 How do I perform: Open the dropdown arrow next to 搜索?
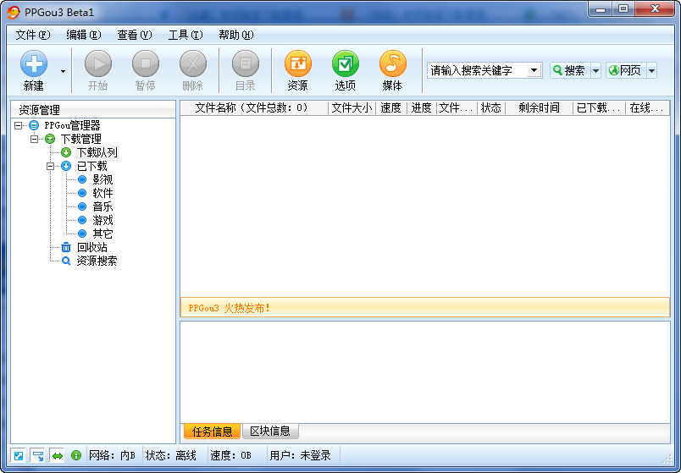coord(596,70)
